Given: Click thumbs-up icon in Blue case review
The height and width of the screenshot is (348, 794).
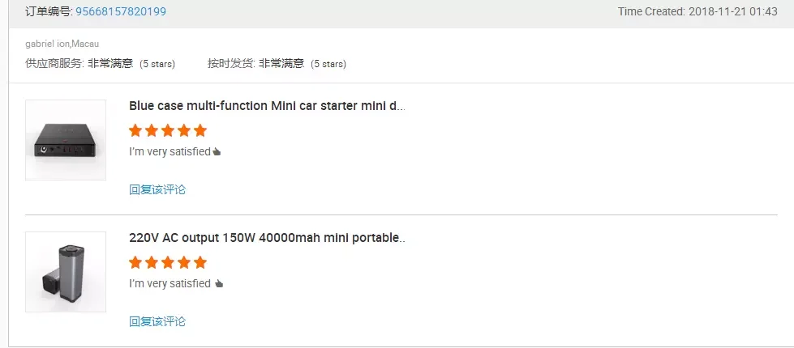Looking at the screenshot, I should click(x=217, y=151).
